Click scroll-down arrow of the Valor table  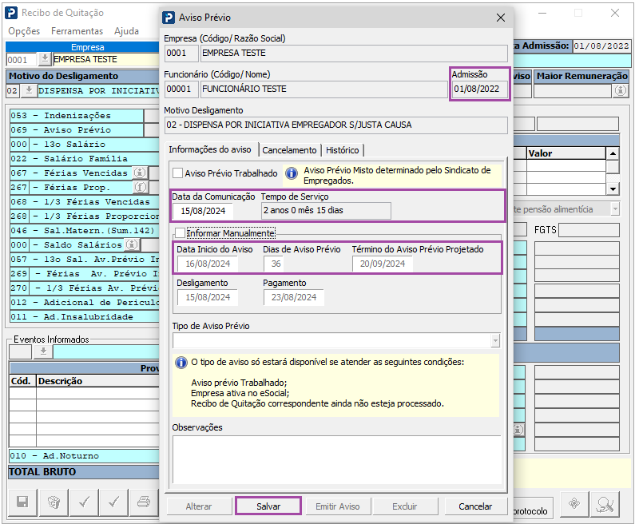click(613, 189)
